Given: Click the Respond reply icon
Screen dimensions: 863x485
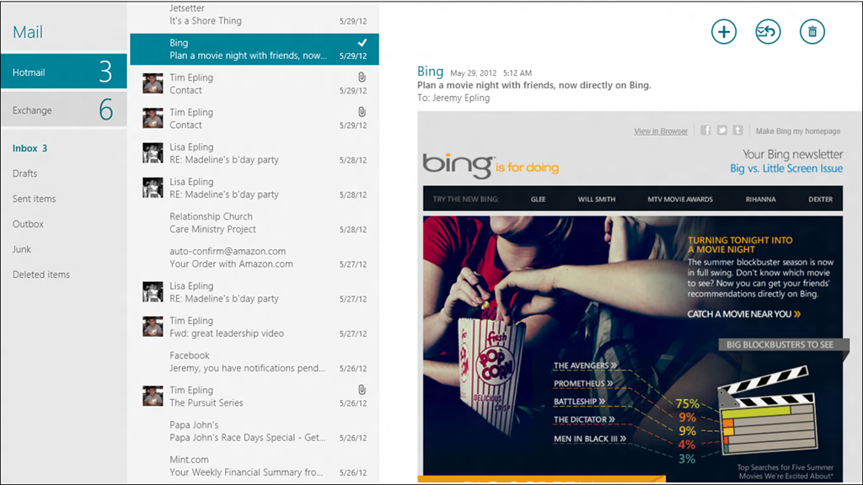Looking at the screenshot, I should (x=768, y=32).
